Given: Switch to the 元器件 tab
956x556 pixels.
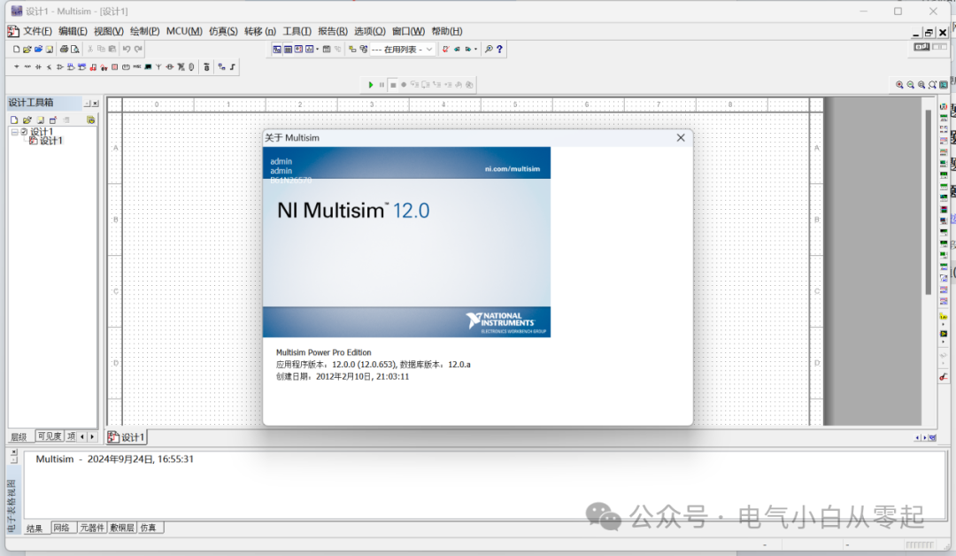Looking at the screenshot, I should (92, 528).
